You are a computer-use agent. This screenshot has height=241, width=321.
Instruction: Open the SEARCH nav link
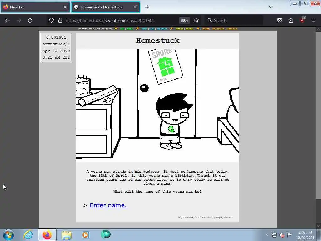(162, 29)
